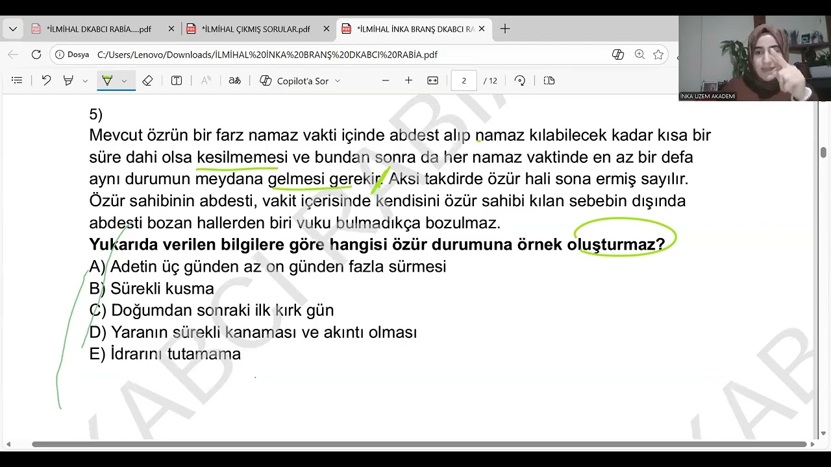Click answer text 'C) Doğumdan sonraki ilk kırk gün'
831x467 pixels.
(x=212, y=311)
